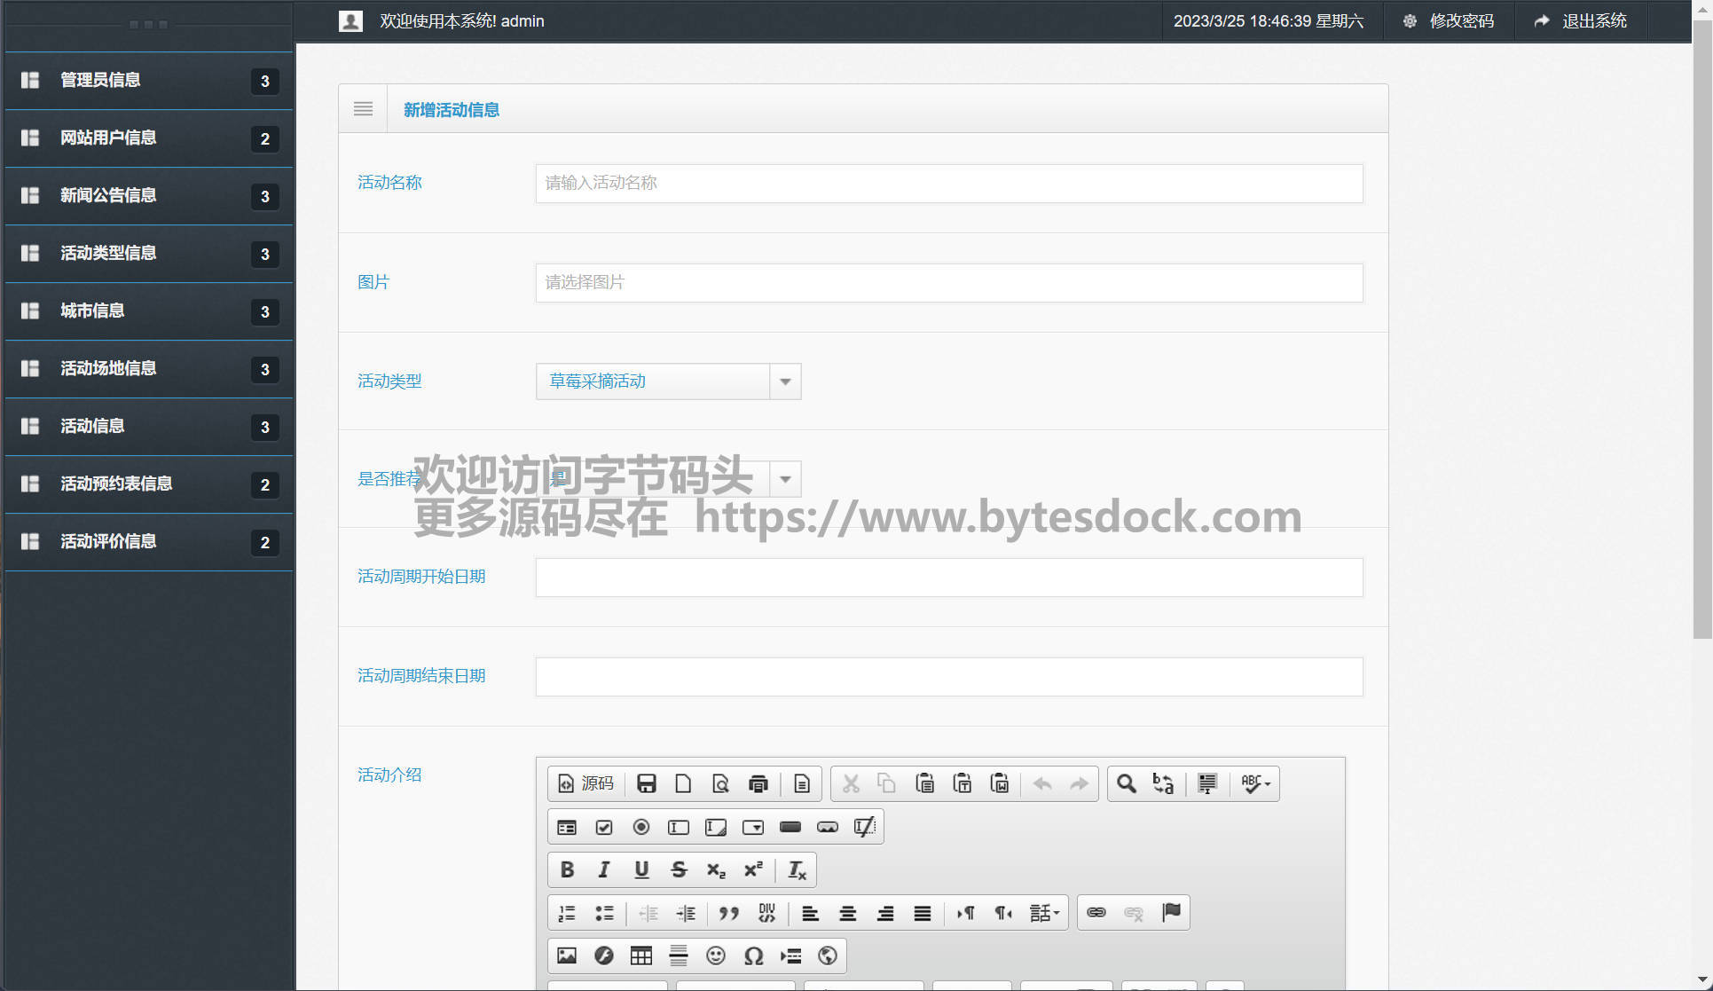Open 活动场地信息 in the sidebar menu
The width and height of the screenshot is (1713, 991).
click(108, 368)
